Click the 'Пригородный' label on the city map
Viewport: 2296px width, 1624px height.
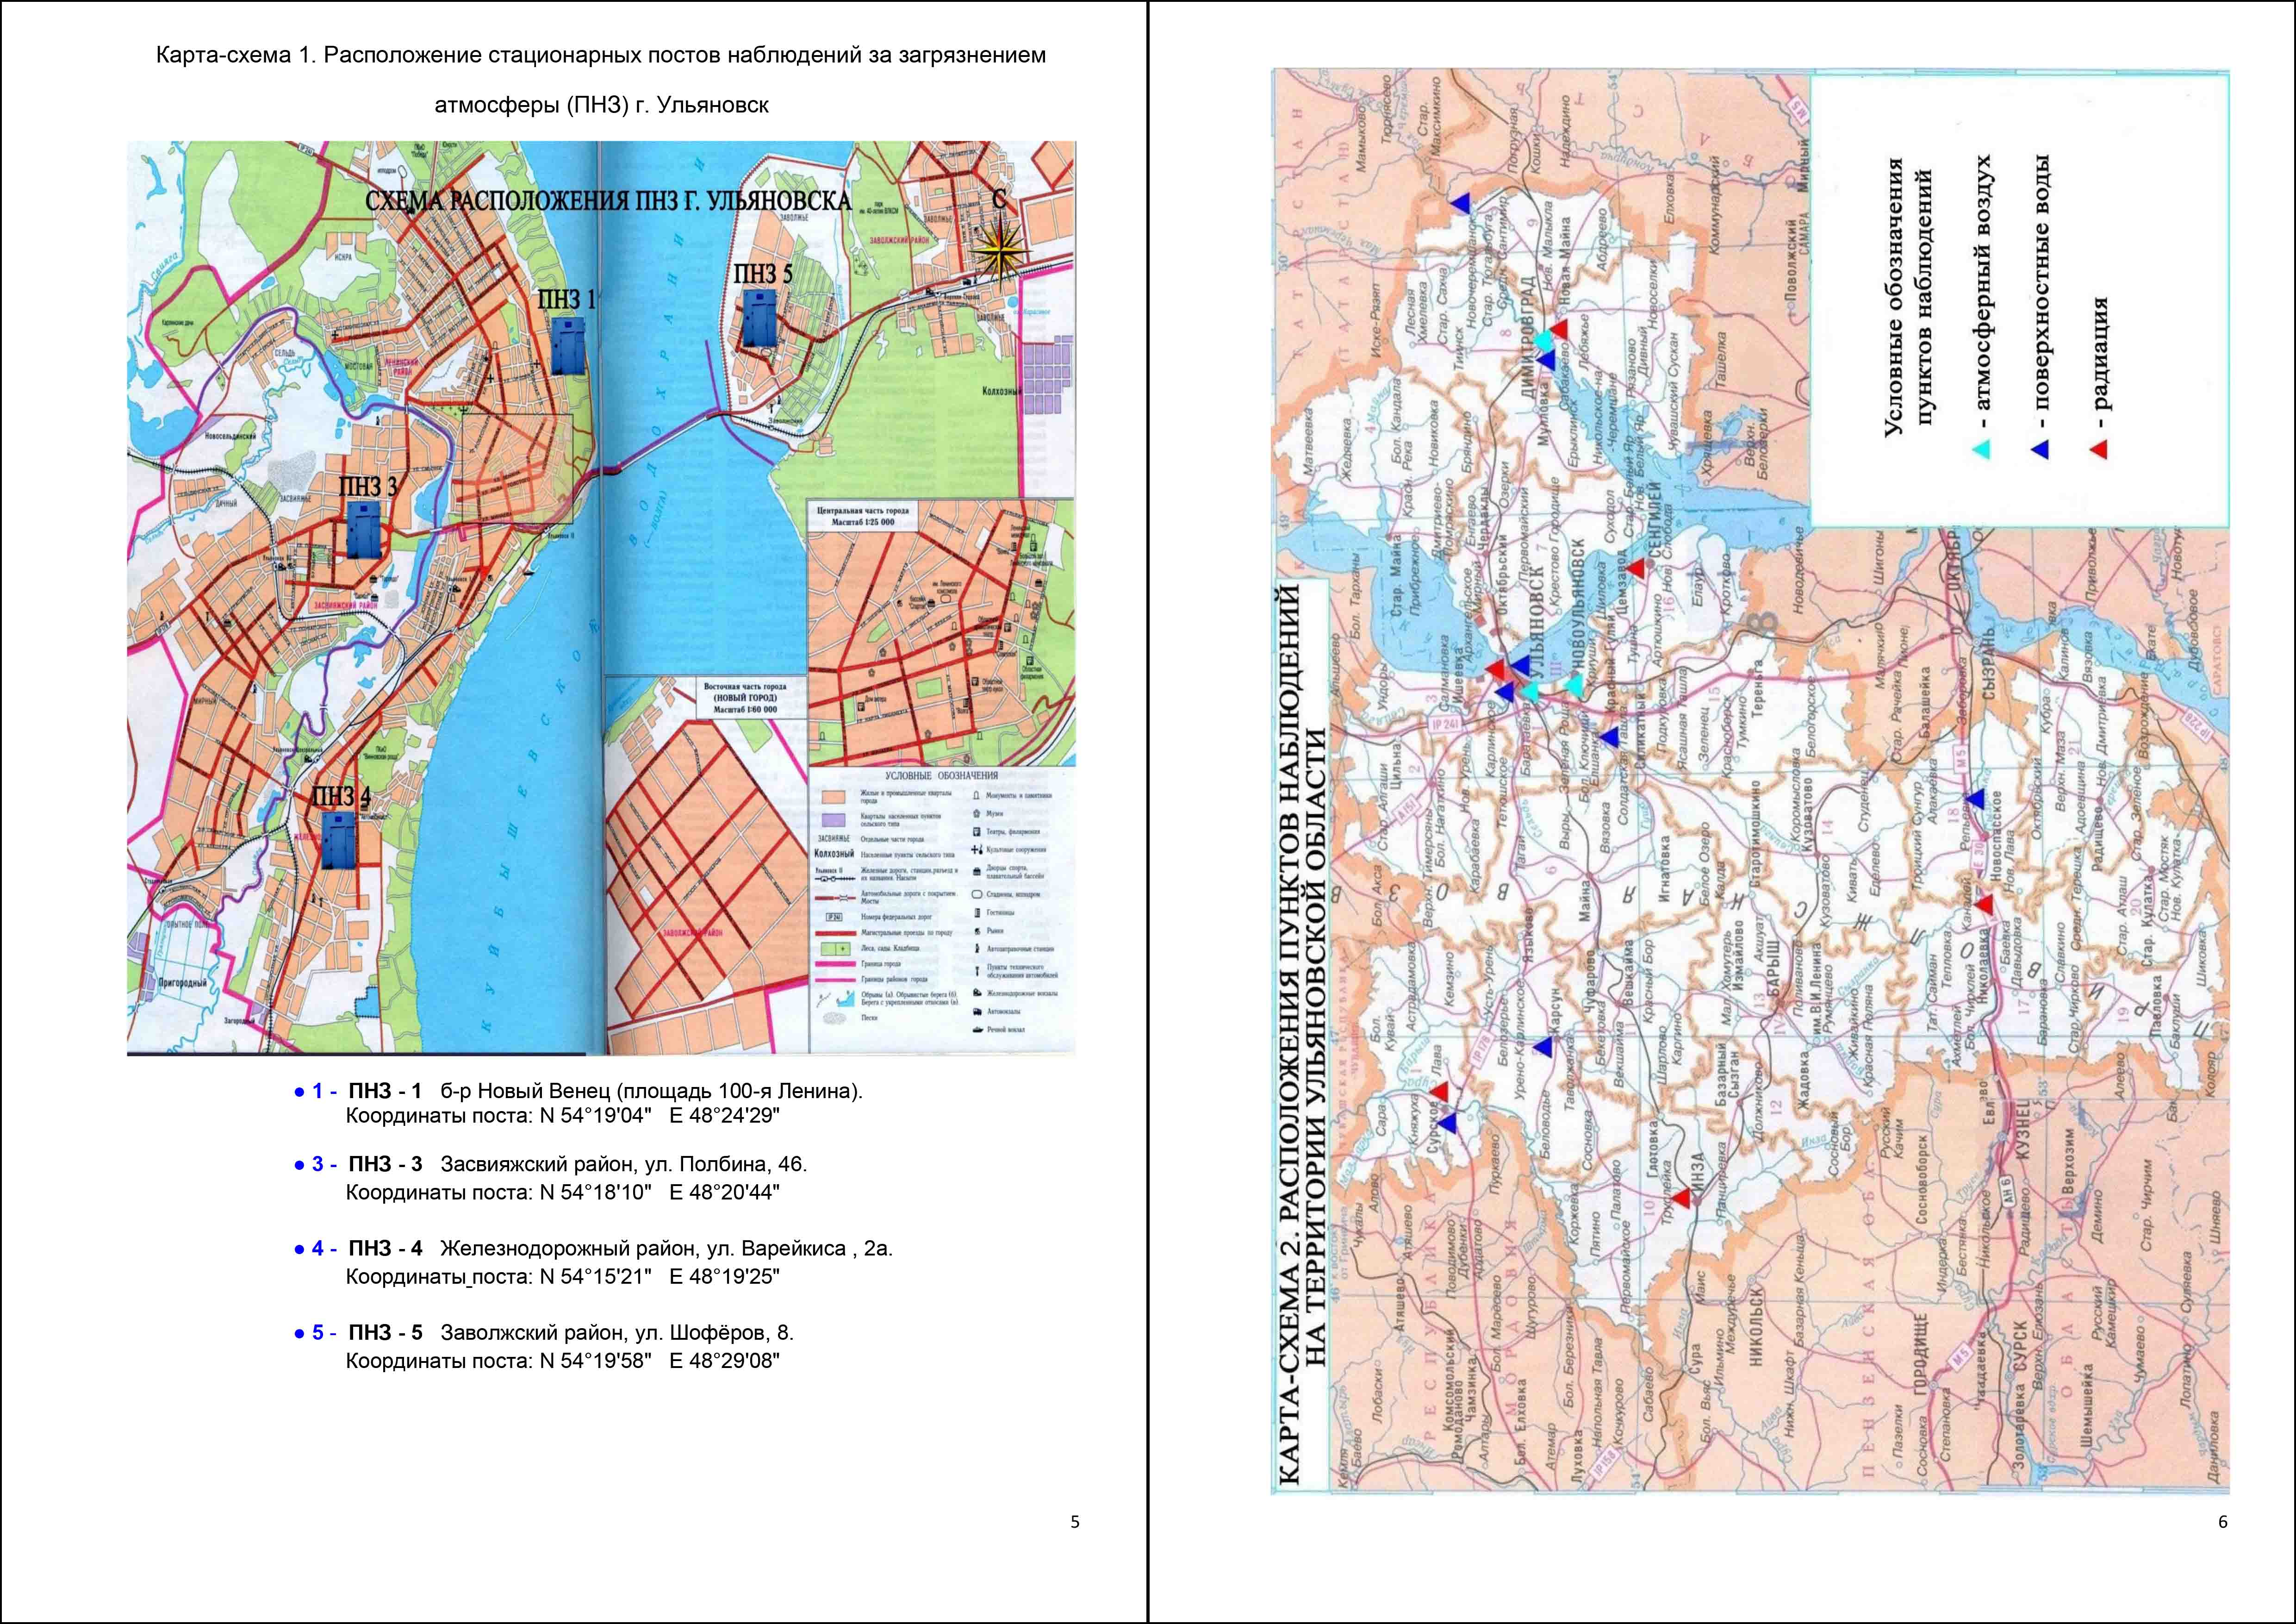(183, 982)
